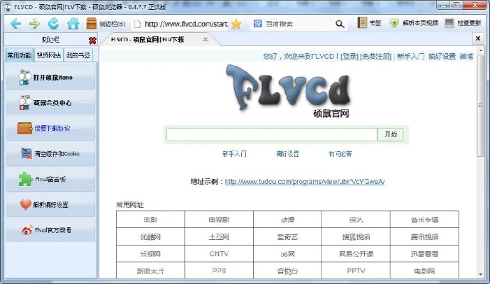The height and width of the screenshot is (284, 490).
Task: Click the green forward arrow button
Action: (34, 23)
